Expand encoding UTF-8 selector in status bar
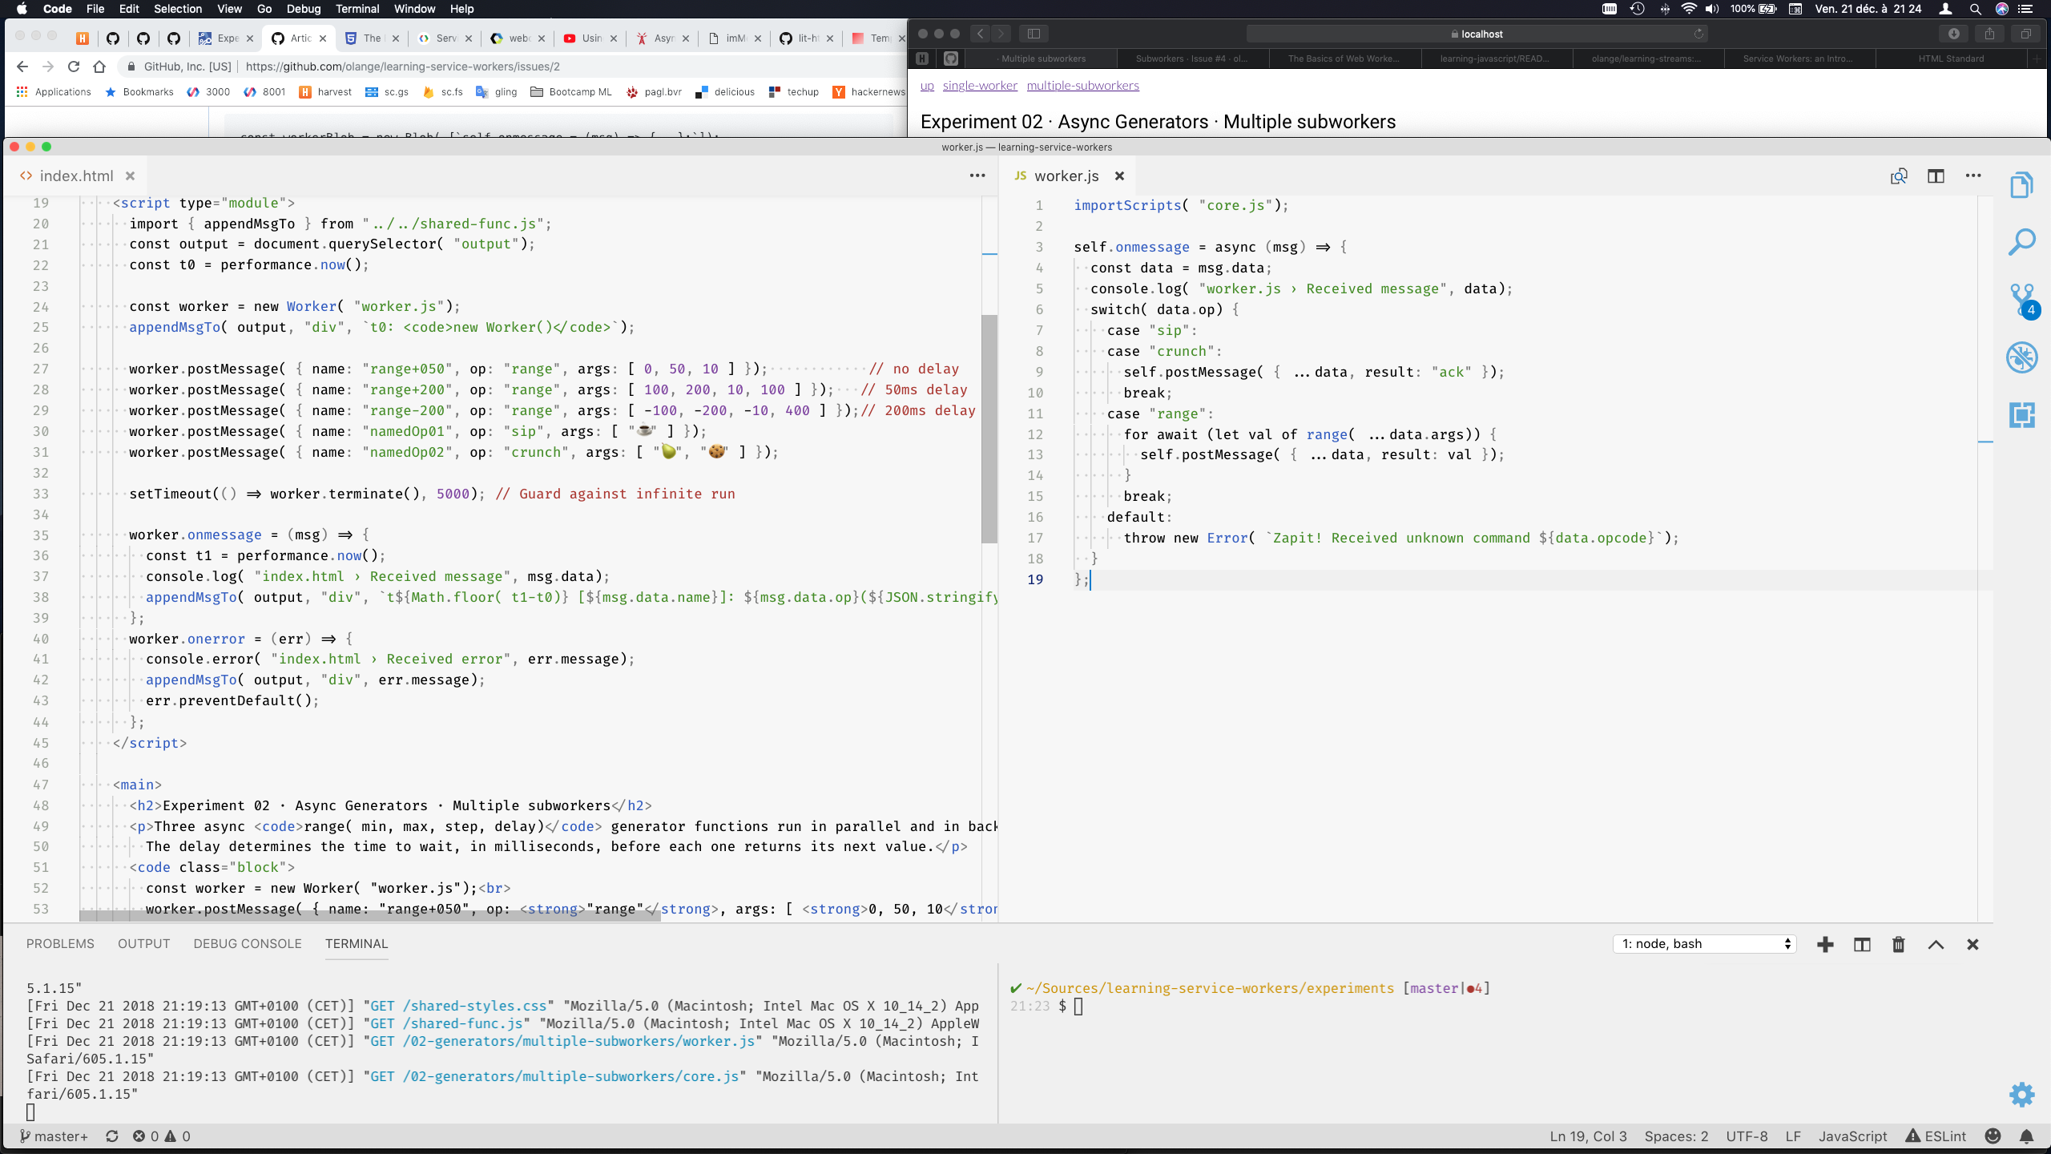 coord(1747,1136)
